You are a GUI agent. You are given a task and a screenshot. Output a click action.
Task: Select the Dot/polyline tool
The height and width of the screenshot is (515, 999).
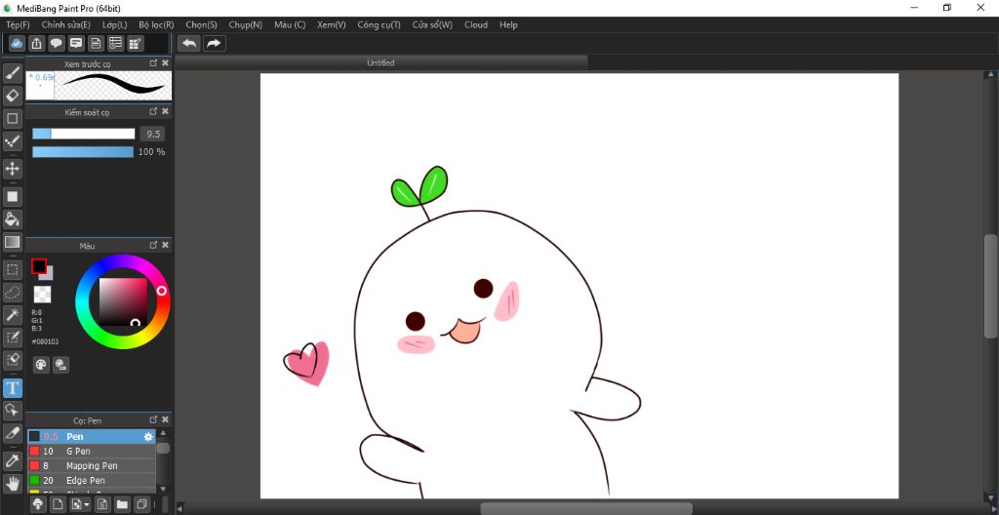(x=12, y=141)
